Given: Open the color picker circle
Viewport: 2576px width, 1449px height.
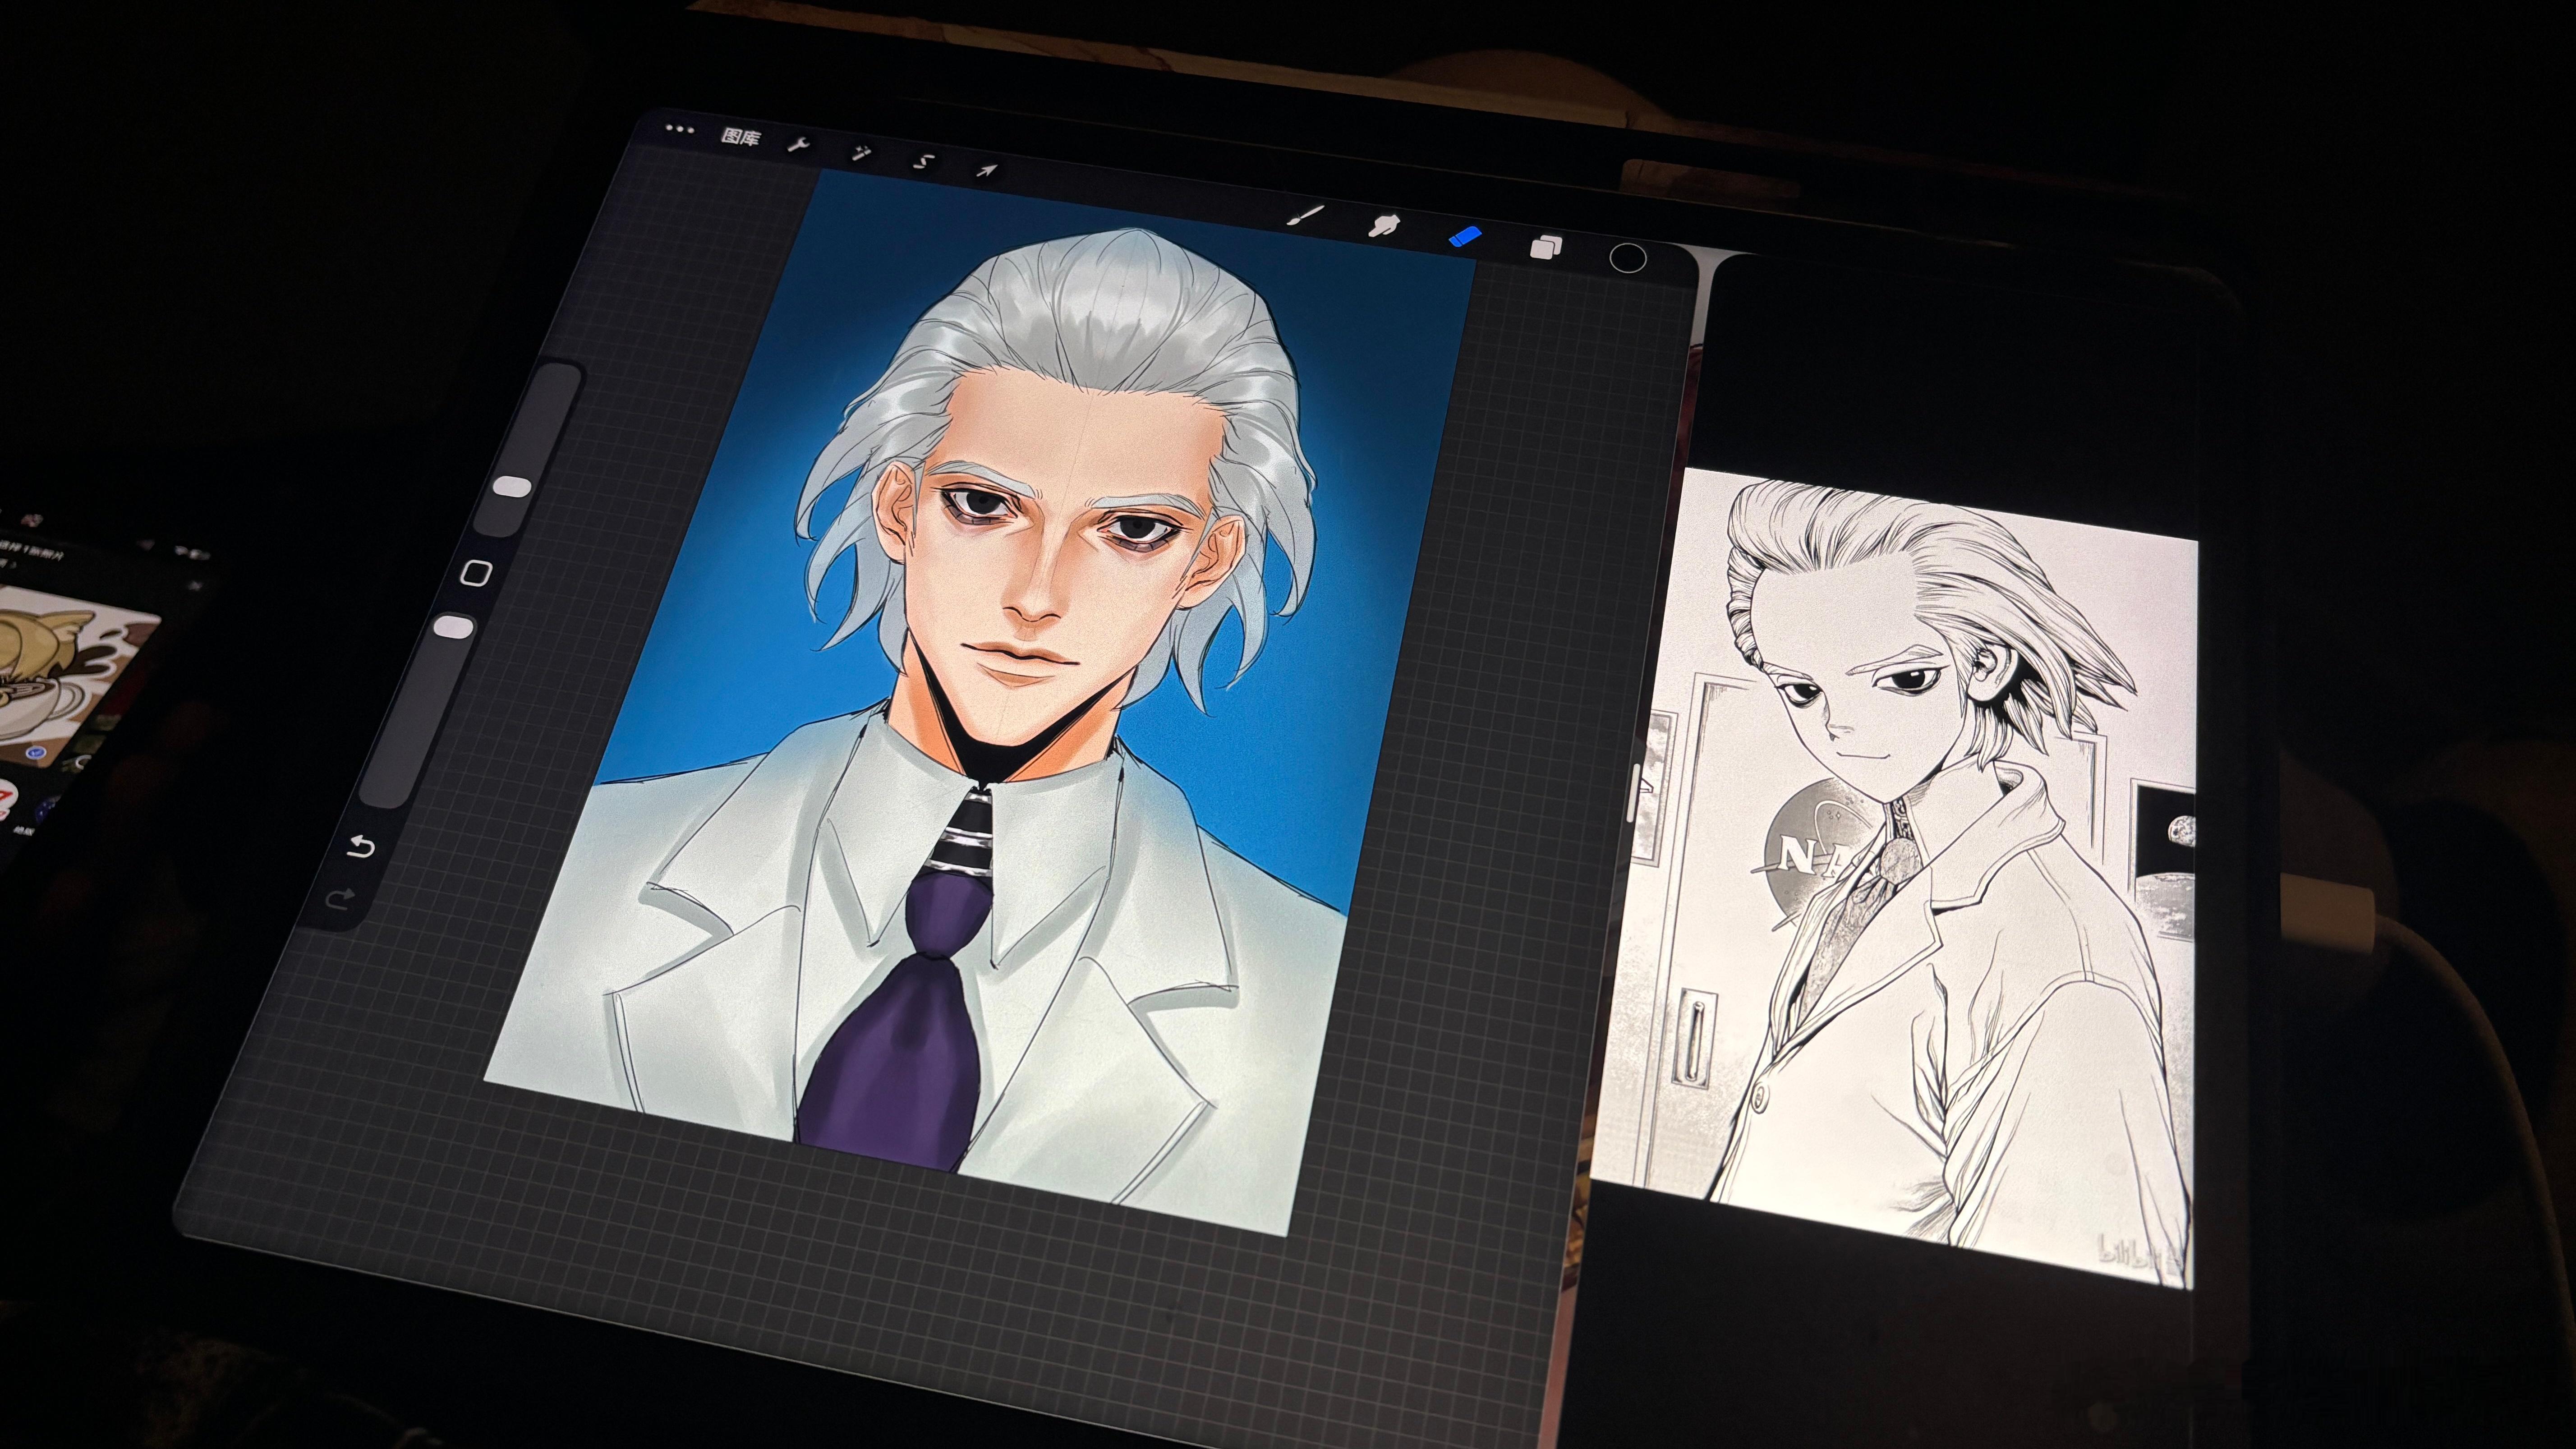Looking at the screenshot, I should coord(1628,258).
